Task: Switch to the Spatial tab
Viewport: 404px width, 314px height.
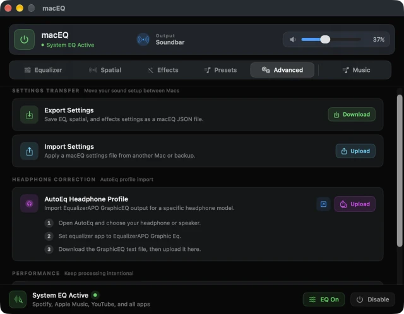Action: pyautogui.click(x=105, y=70)
